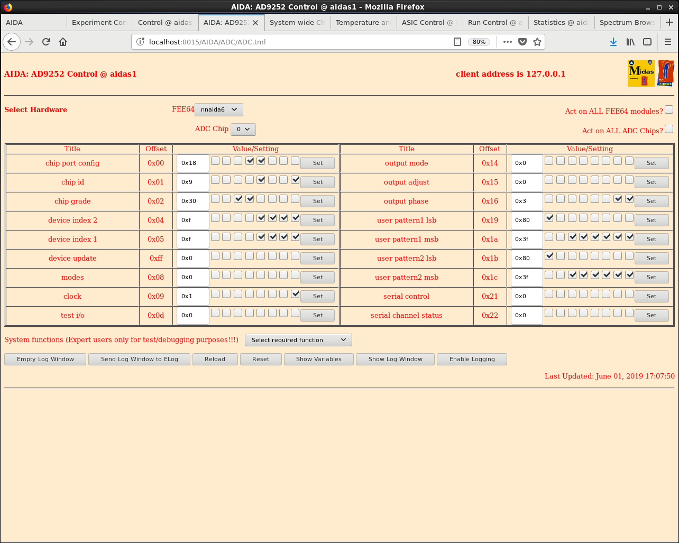Switch to the Spectrum Browser tab
Screen dimensions: 679x543
click(627, 22)
